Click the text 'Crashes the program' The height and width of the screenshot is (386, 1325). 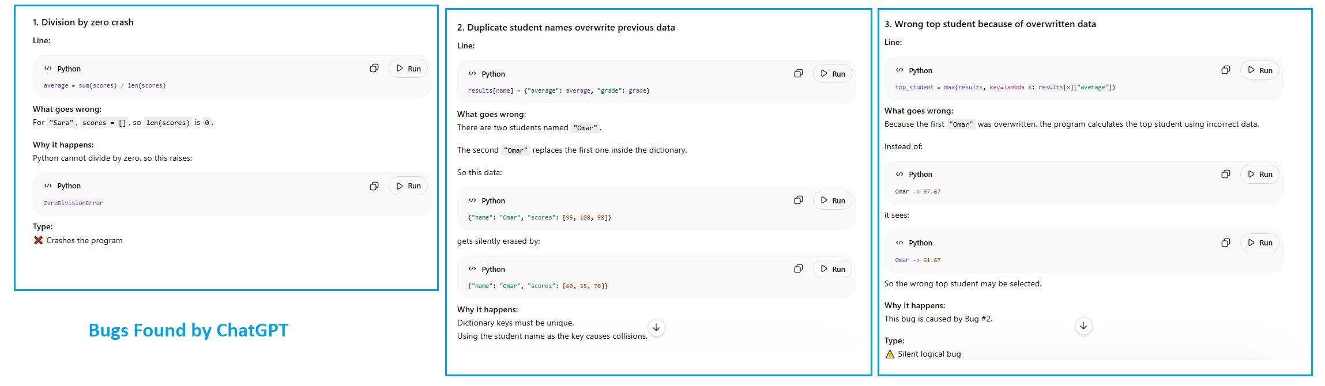(x=84, y=240)
